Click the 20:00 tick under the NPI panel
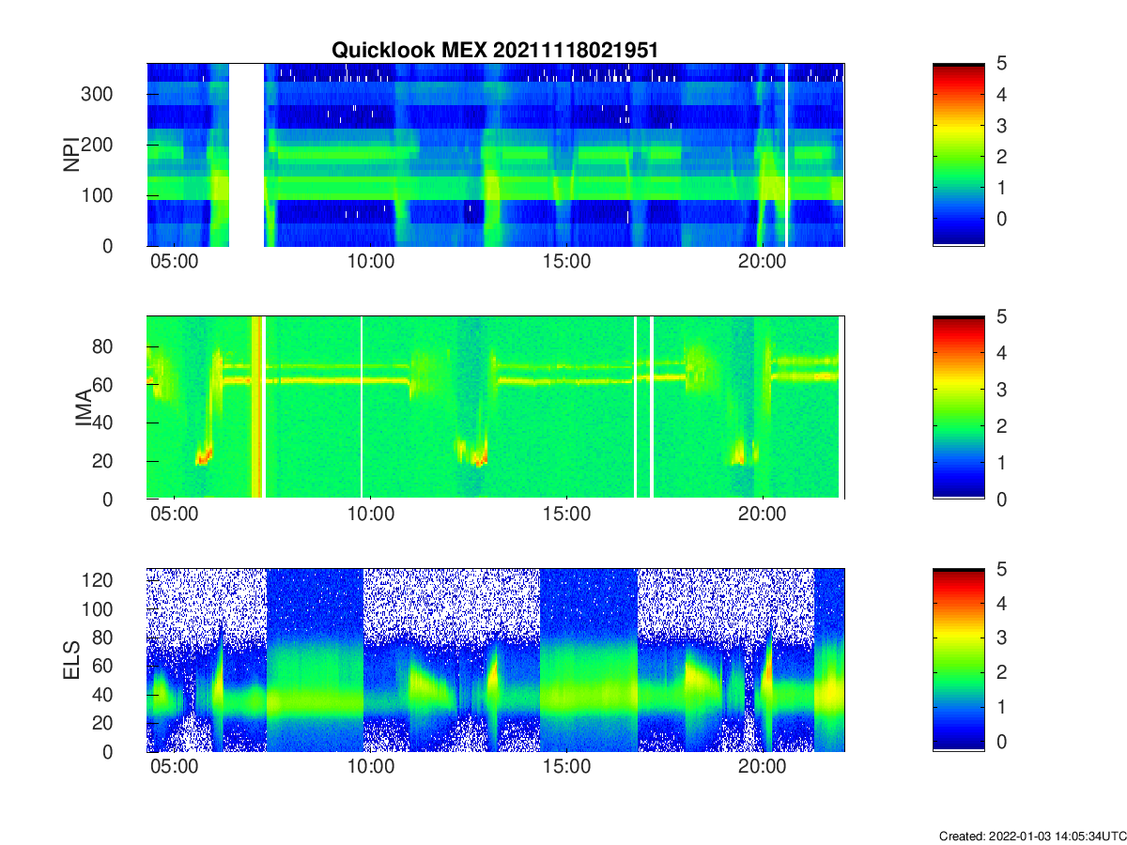 click(x=762, y=262)
